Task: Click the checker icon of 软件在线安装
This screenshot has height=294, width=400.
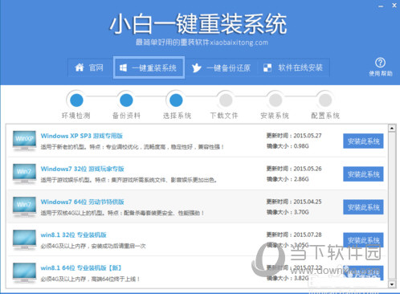Action: [267, 67]
